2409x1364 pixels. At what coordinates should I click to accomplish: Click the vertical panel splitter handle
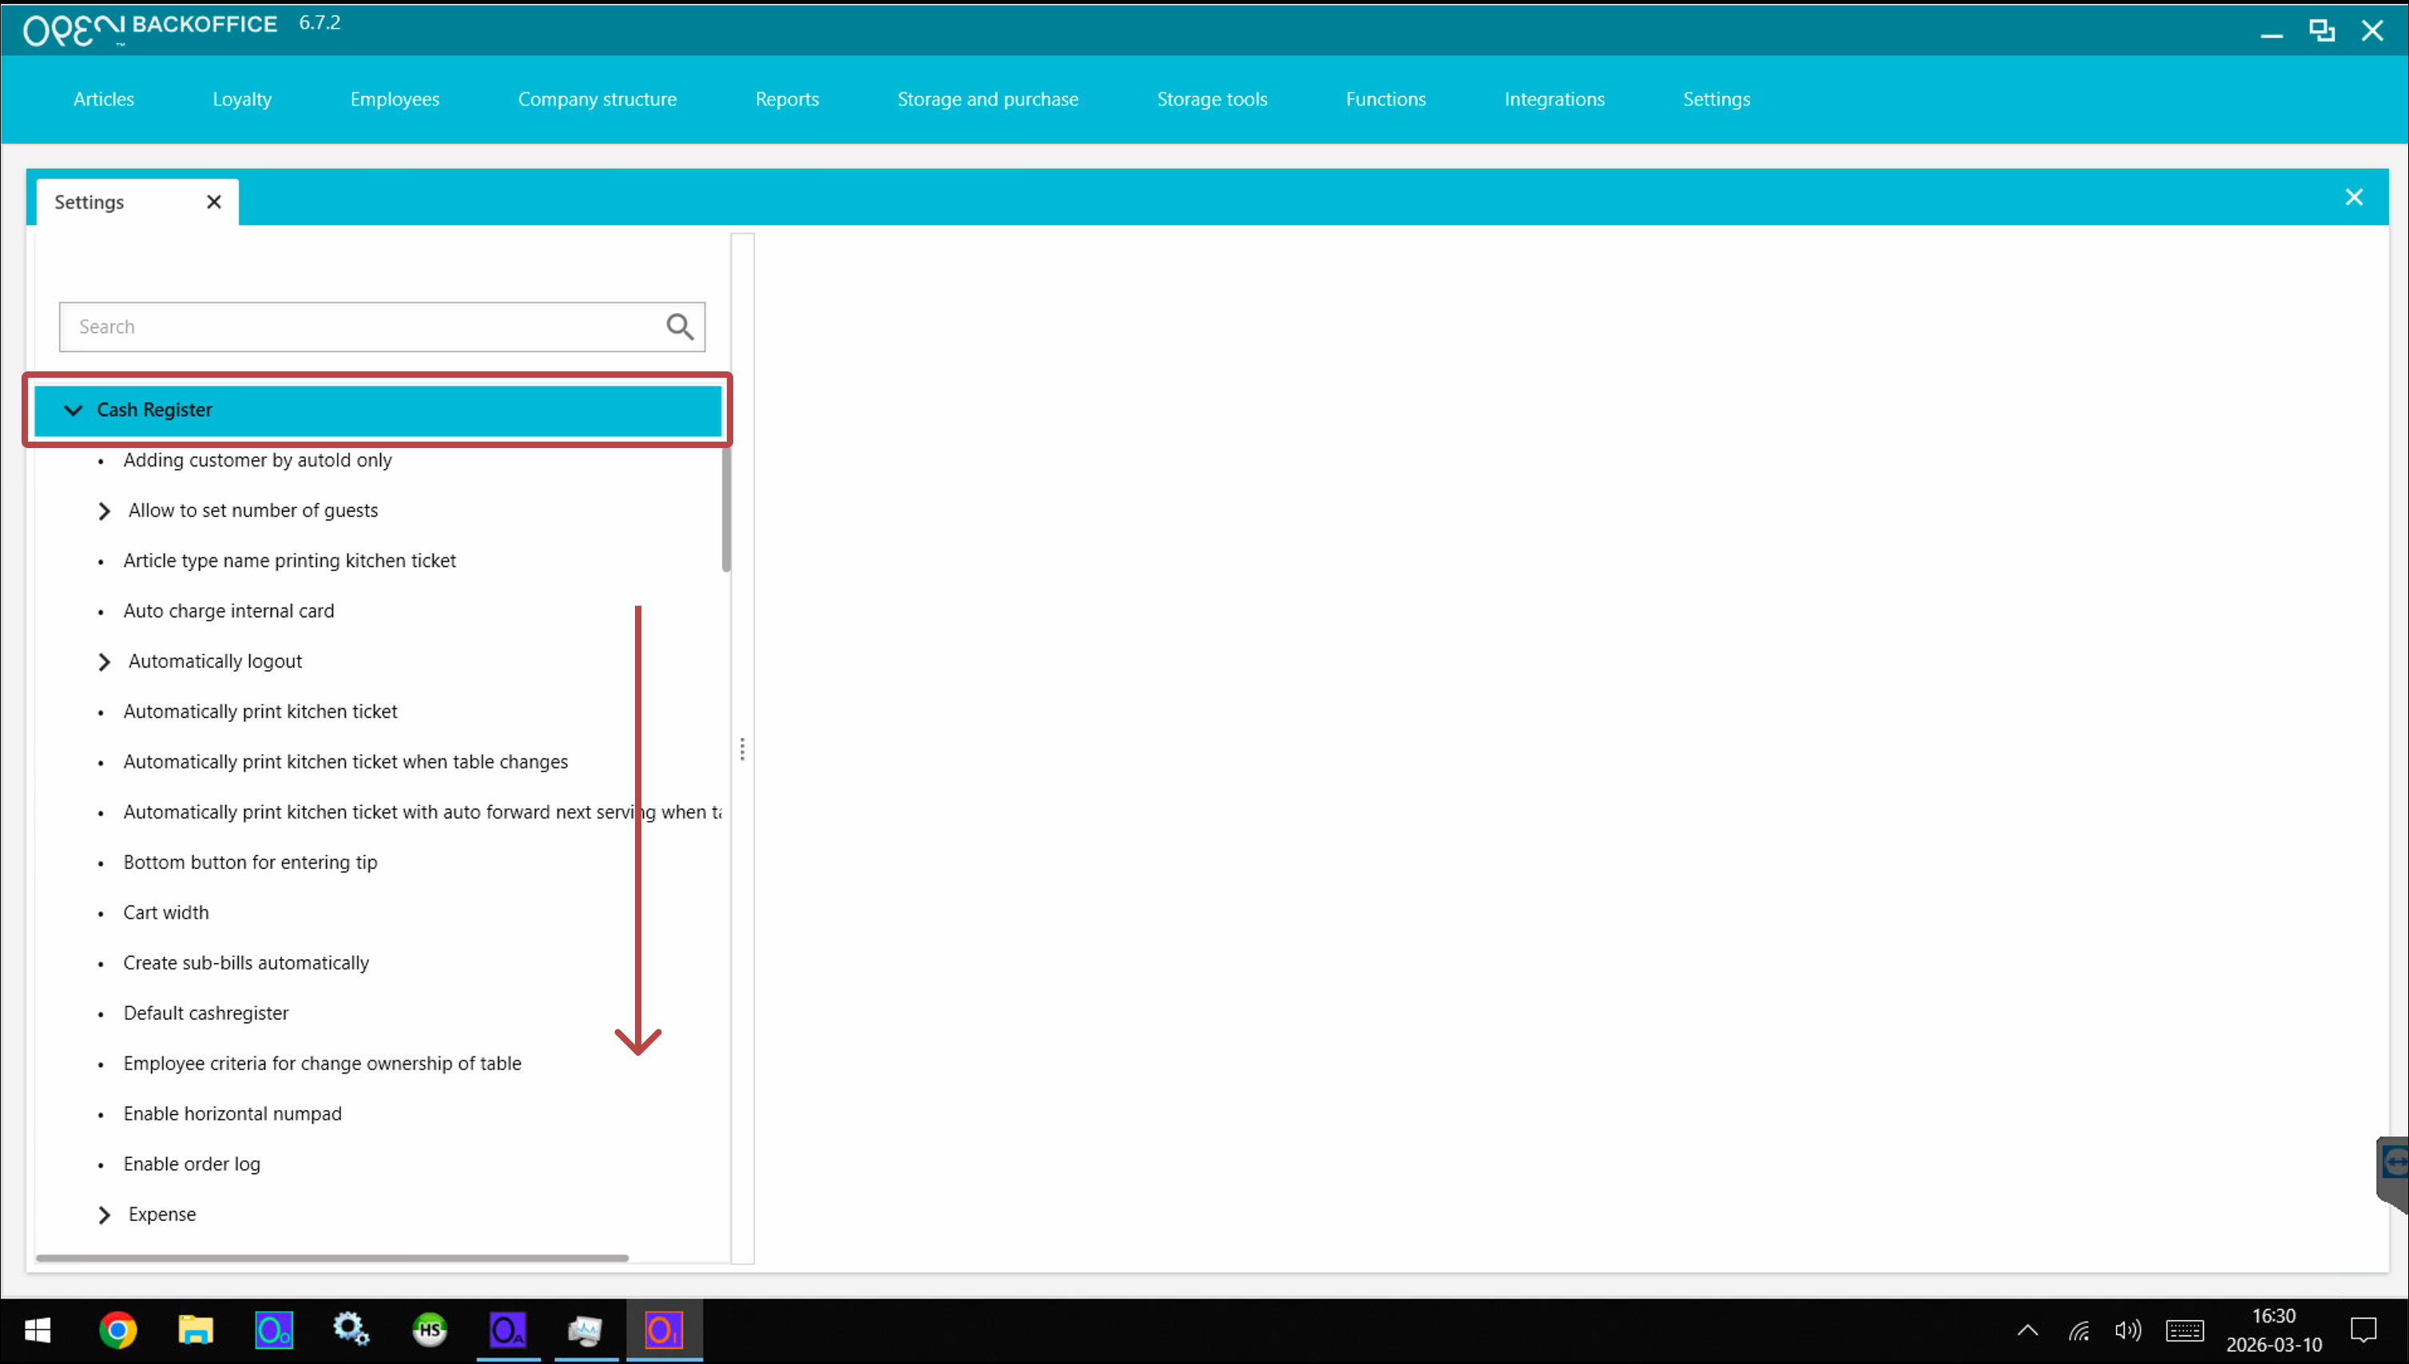742,748
